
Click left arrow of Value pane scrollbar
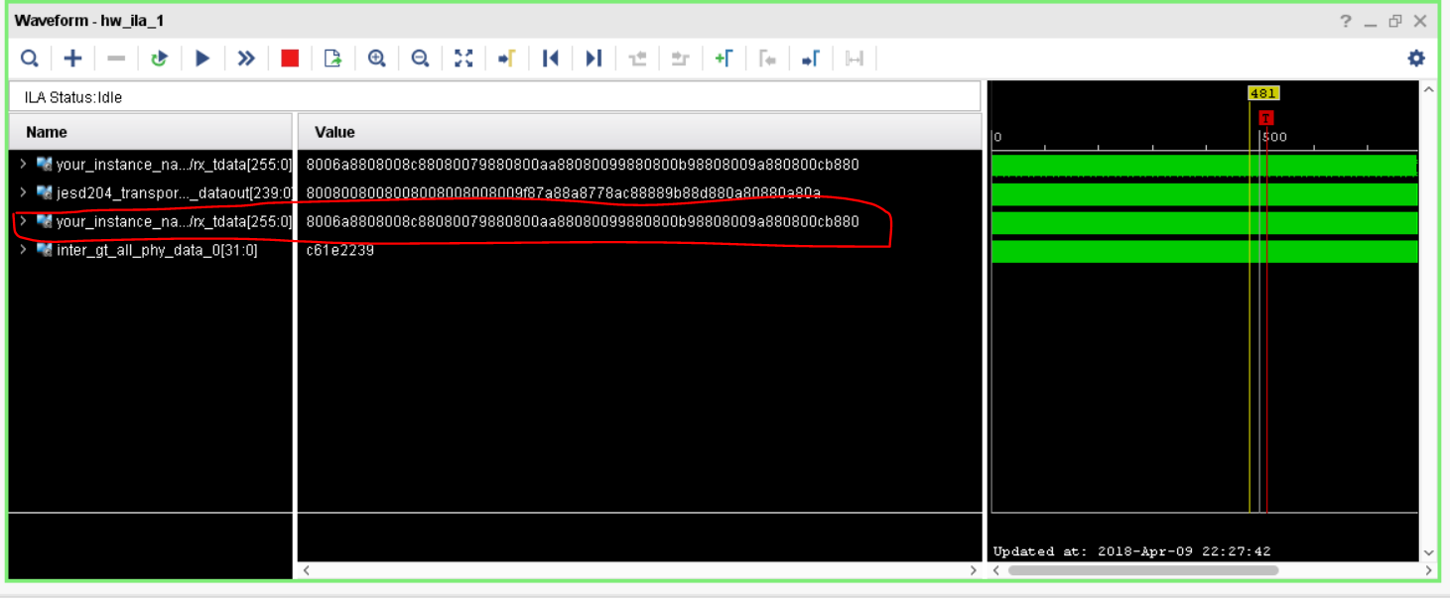306,570
